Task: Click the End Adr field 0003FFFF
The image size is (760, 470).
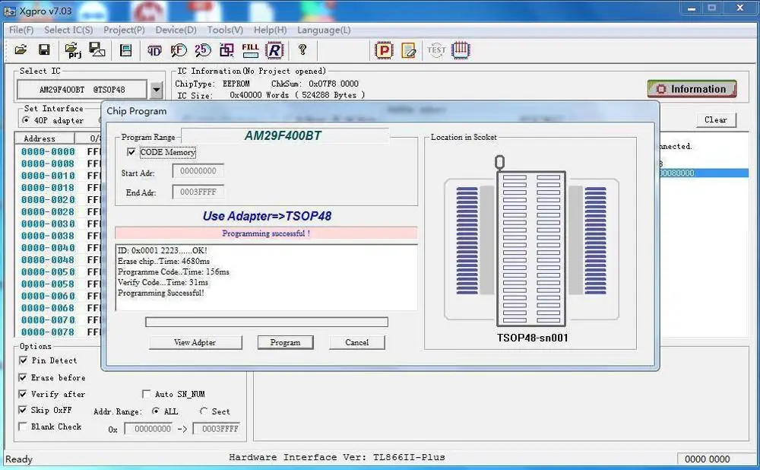Action: [198, 192]
